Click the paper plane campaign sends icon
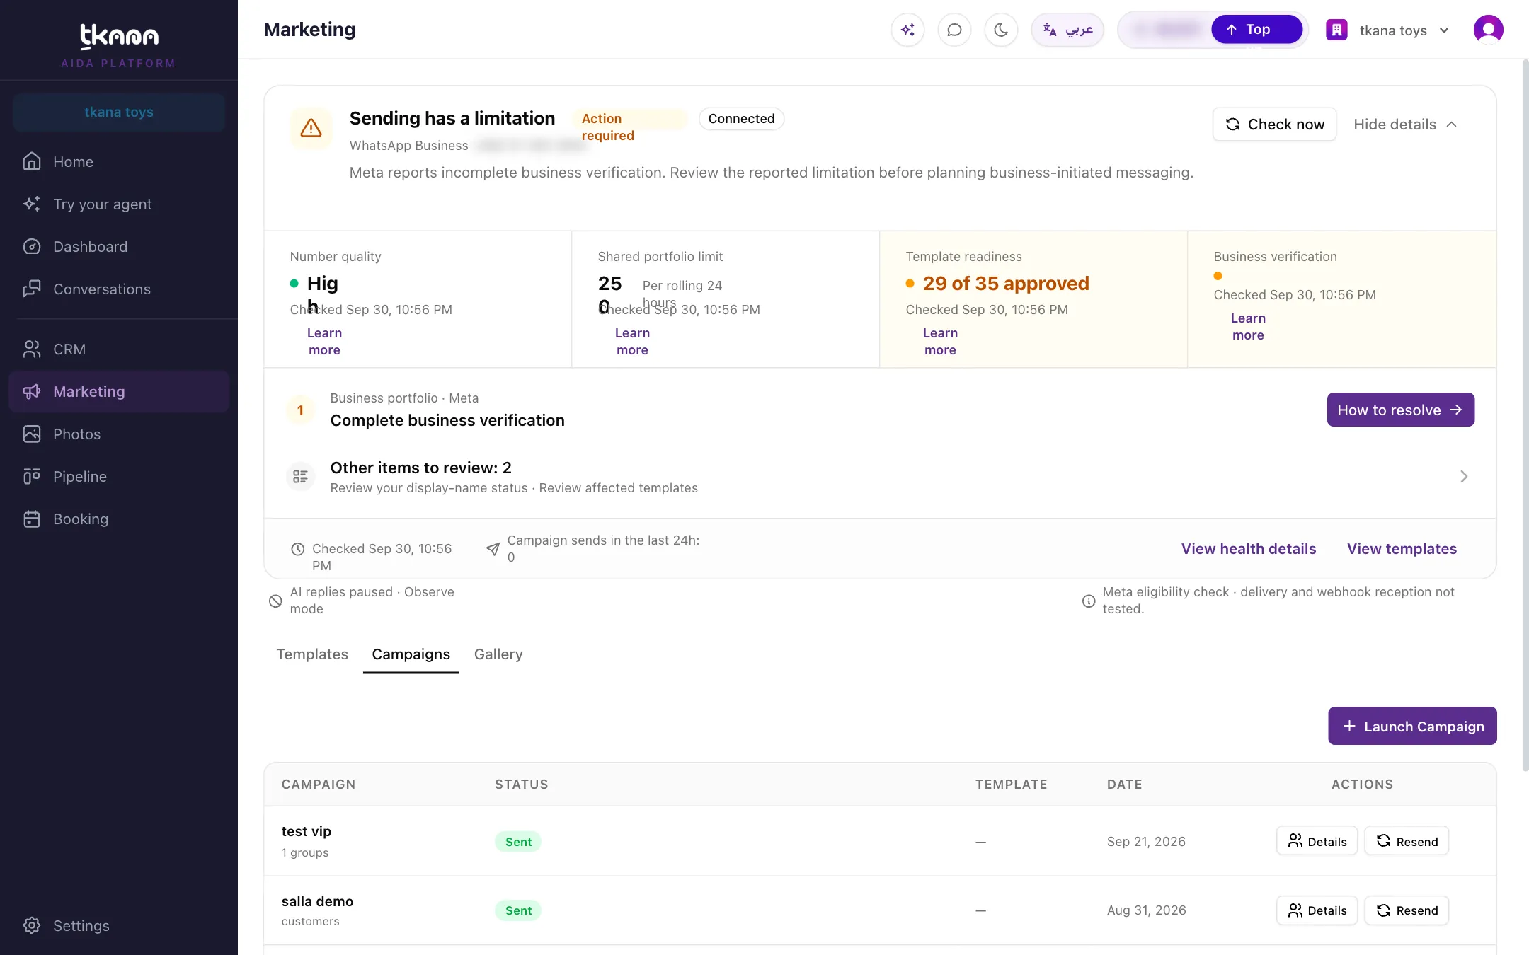 [x=493, y=549]
